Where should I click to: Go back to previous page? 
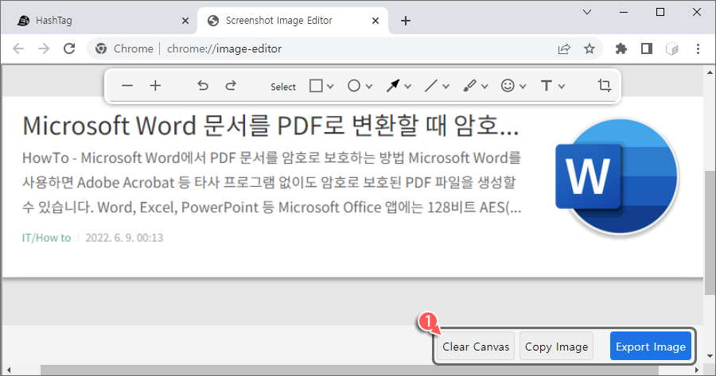pyautogui.click(x=18, y=48)
